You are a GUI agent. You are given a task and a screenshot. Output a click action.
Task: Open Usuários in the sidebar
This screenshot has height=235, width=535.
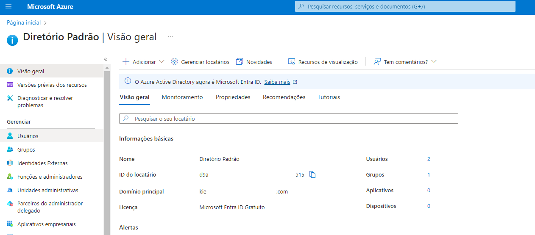(52, 136)
